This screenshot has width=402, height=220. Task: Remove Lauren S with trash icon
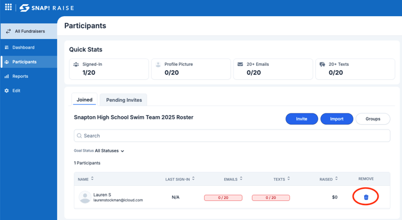point(366,197)
